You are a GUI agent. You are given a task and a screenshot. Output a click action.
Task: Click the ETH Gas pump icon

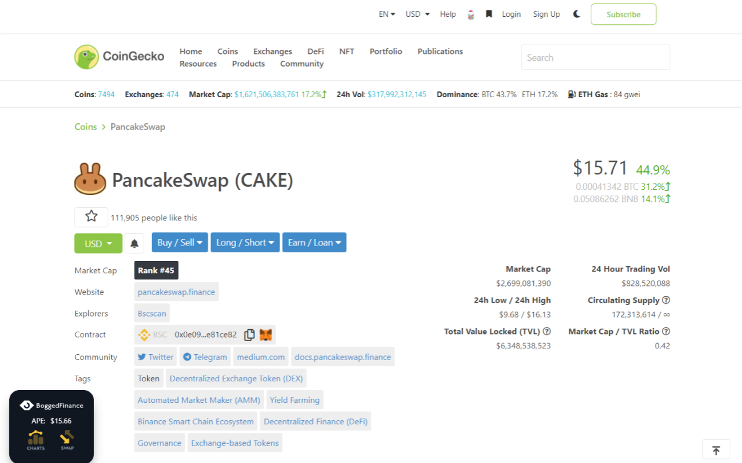pos(572,94)
